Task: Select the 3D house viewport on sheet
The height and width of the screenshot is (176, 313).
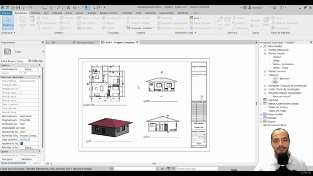Action: pos(110,128)
